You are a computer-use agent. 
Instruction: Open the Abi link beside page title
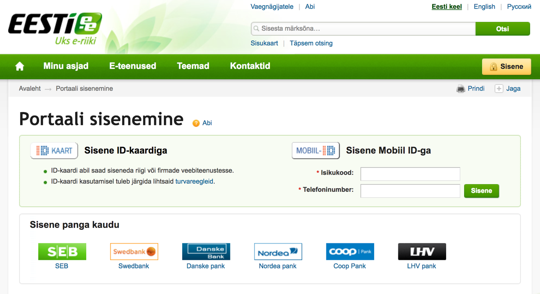pos(207,123)
